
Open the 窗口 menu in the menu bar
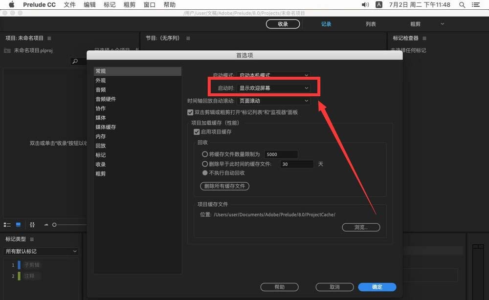pos(150,4)
